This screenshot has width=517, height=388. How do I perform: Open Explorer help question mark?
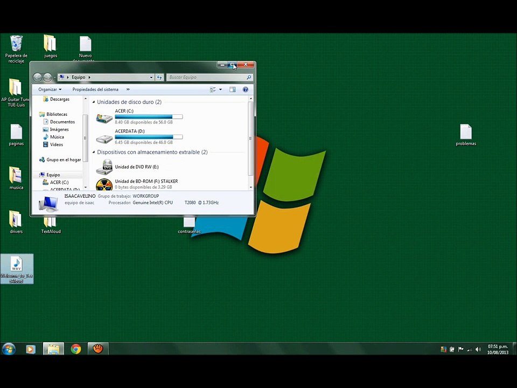pyautogui.click(x=246, y=89)
